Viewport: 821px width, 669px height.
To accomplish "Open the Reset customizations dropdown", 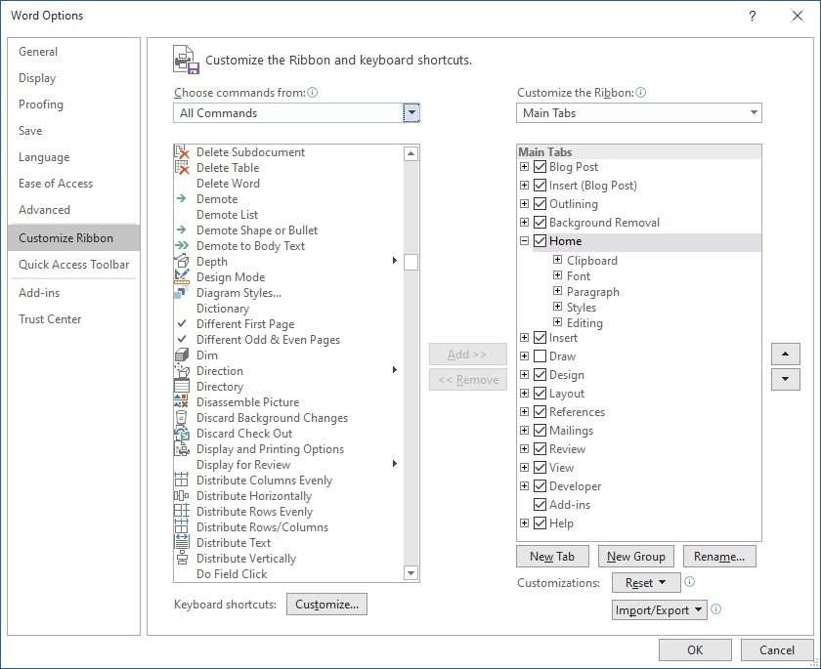I will coord(646,583).
